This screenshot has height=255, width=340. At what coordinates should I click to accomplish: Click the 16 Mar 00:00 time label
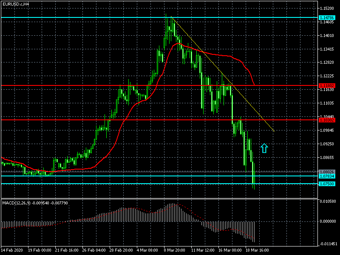tap(230, 250)
